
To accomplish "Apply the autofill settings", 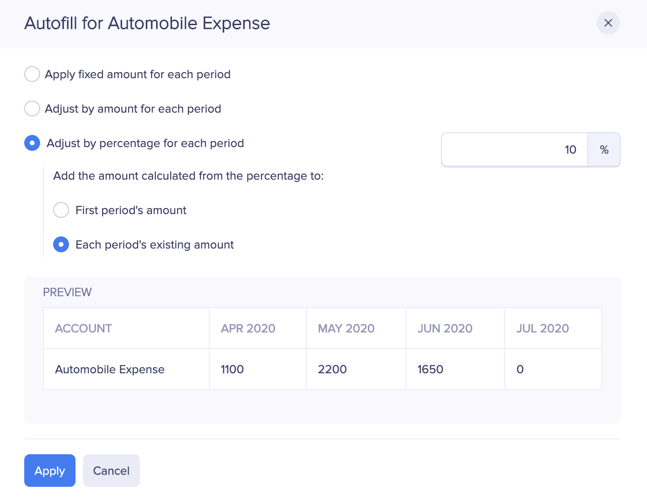I will point(49,471).
